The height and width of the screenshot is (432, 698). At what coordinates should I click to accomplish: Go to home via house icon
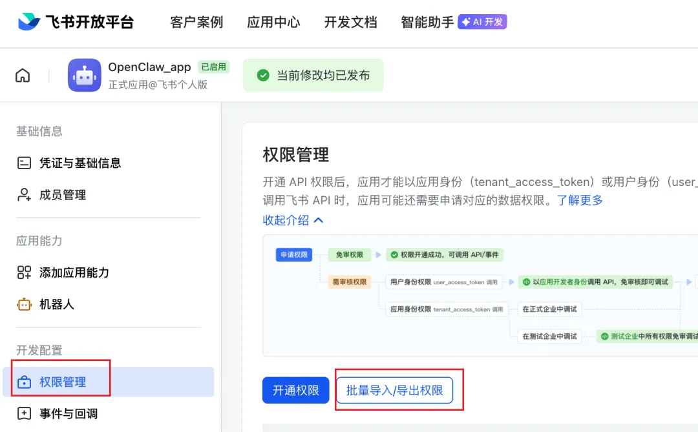tap(23, 75)
